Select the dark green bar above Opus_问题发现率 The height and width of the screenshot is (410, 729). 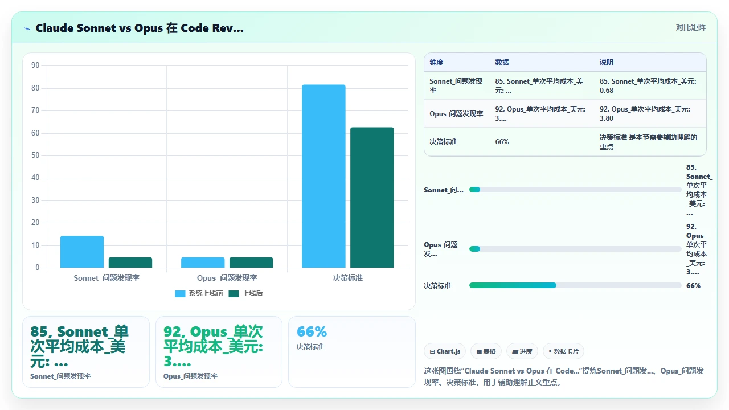tap(251, 263)
